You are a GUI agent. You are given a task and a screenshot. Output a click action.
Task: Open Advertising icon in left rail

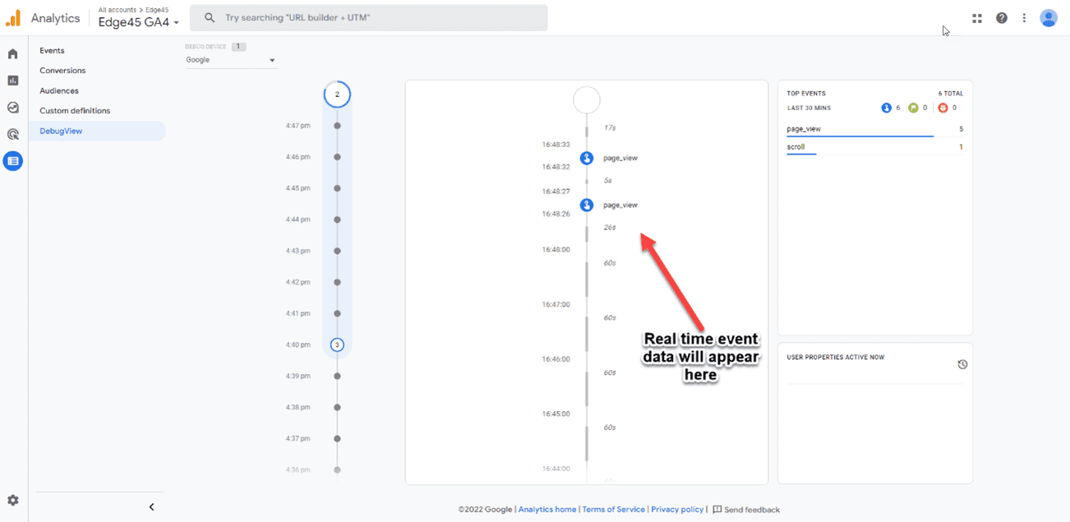pos(13,134)
